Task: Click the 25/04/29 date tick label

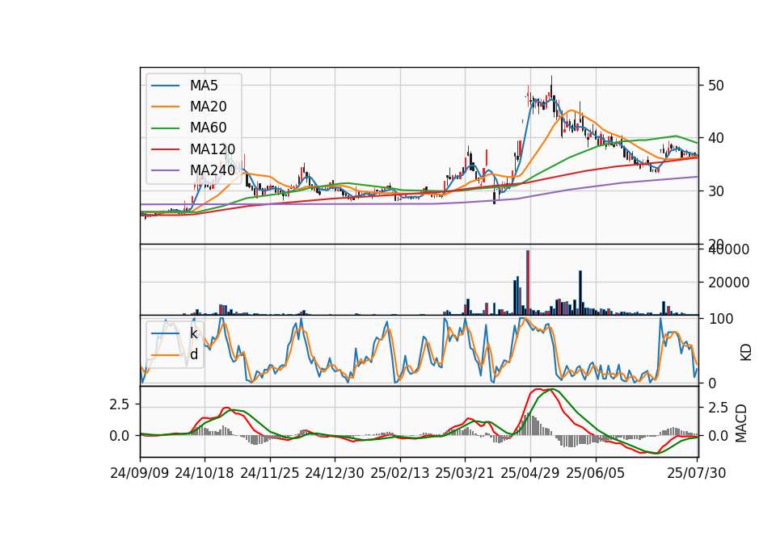Action: (x=530, y=473)
